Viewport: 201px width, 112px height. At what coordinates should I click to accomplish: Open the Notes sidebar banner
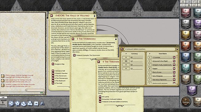tap(197, 13)
